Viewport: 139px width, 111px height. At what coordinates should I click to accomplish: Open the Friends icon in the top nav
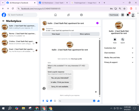(x=68, y=15)
